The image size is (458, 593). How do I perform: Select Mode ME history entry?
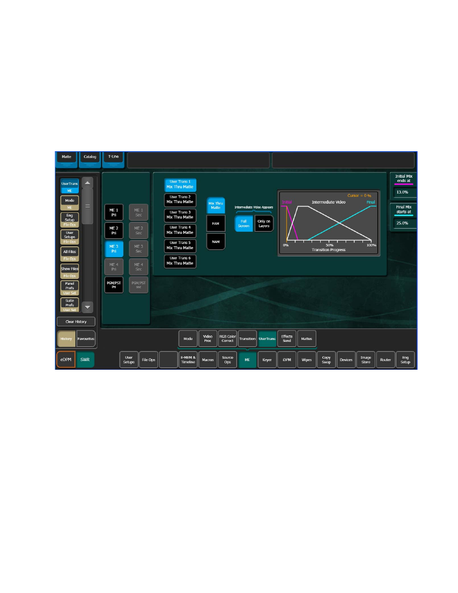(x=70, y=203)
